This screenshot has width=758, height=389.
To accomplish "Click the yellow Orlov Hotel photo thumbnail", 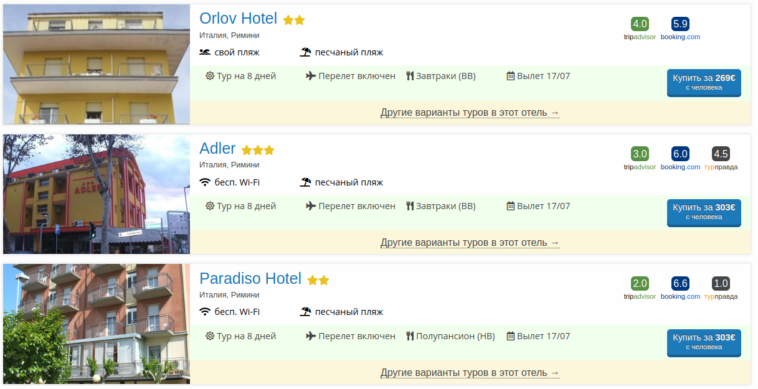I will coord(97,64).
